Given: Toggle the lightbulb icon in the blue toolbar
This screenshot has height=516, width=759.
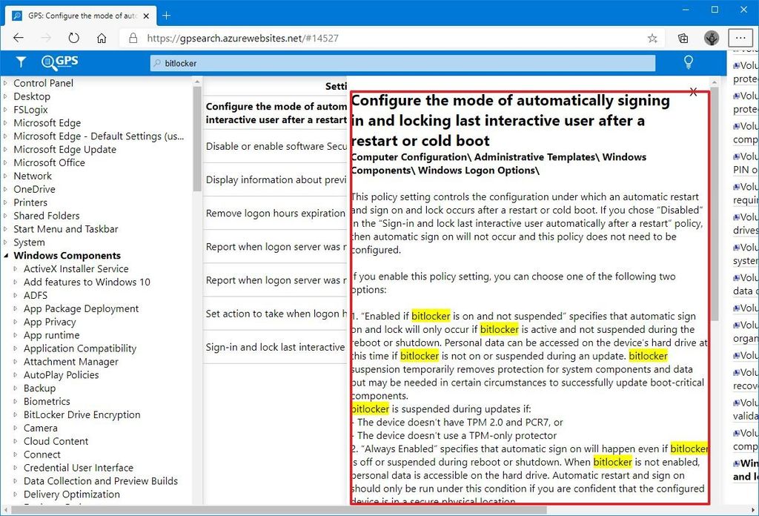Looking at the screenshot, I should 688,62.
